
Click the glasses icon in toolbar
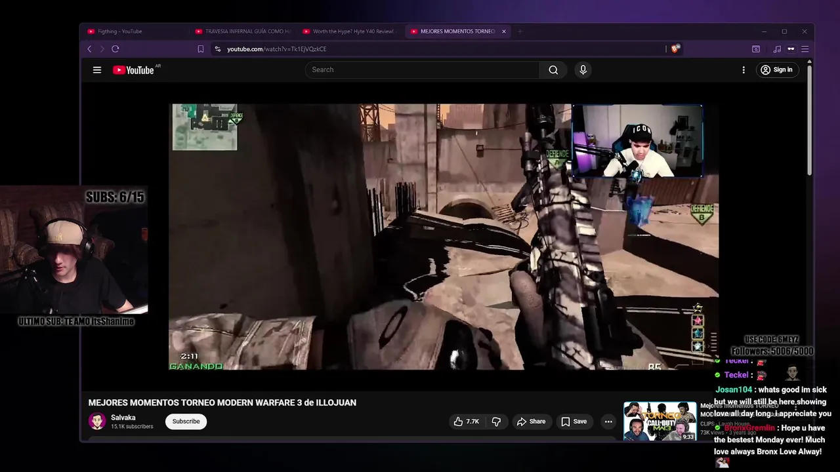click(791, 49)
